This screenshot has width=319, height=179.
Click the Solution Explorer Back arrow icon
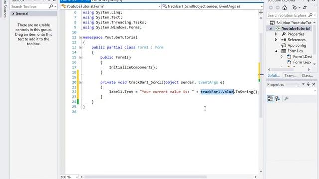[271, 8]
